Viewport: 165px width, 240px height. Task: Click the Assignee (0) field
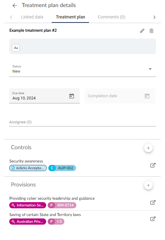82,122
